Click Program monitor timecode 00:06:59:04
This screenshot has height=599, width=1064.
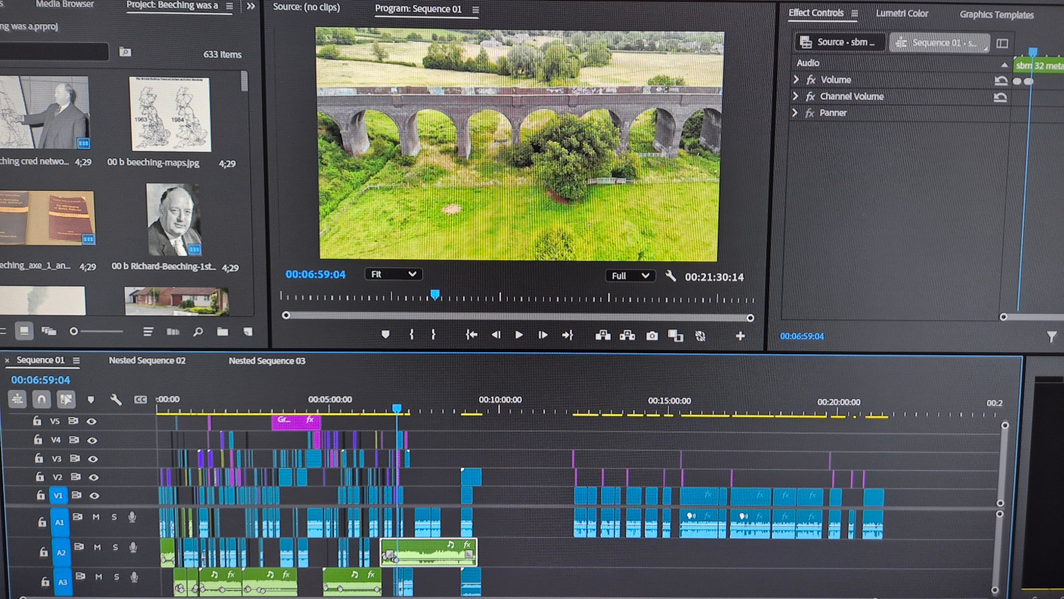(315, 274)
